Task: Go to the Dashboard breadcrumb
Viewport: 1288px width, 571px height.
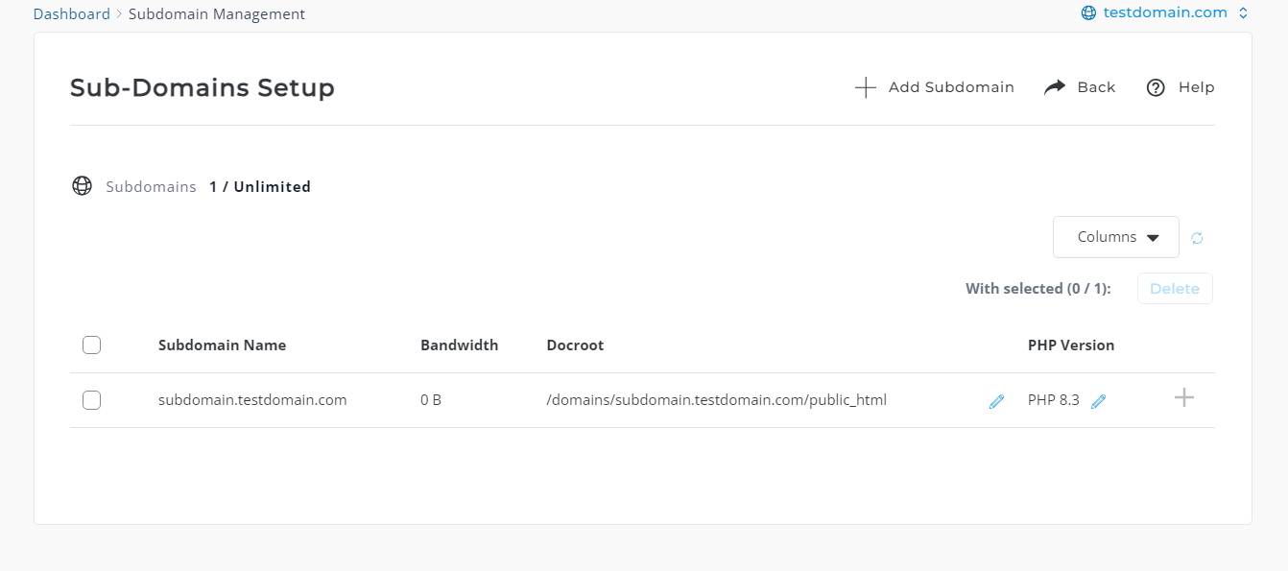Action: click(x=71, y=14)
